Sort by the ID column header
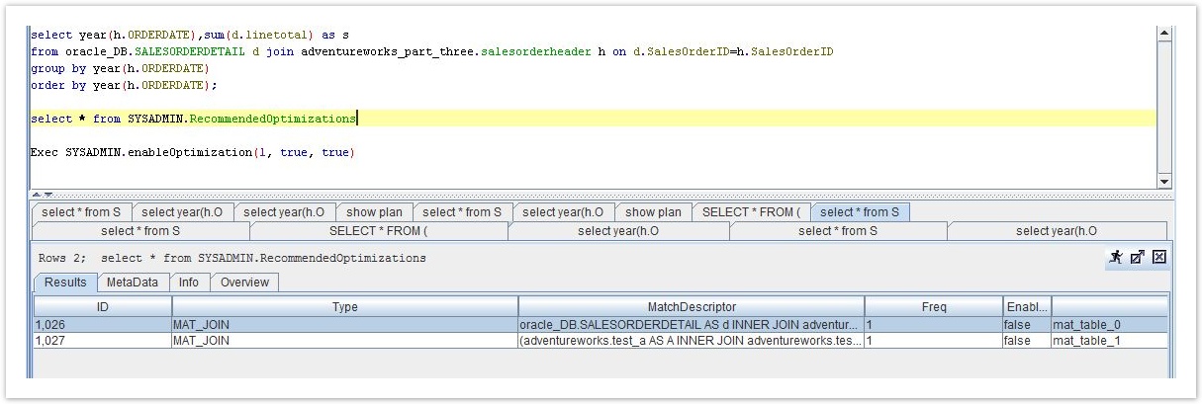 coord(102,307)
